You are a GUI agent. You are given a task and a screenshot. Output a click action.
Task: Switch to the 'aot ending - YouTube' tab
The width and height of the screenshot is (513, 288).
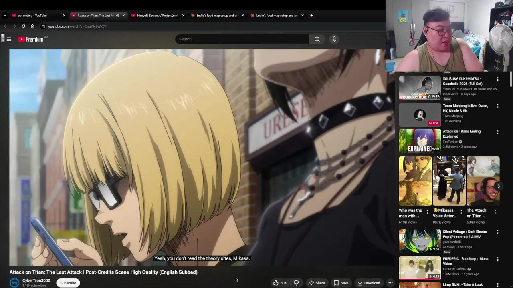click(x=36, y=16)
